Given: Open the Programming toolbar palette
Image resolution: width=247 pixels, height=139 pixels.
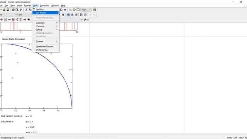Looking at the screenshot, I should [x=21, y=20].
